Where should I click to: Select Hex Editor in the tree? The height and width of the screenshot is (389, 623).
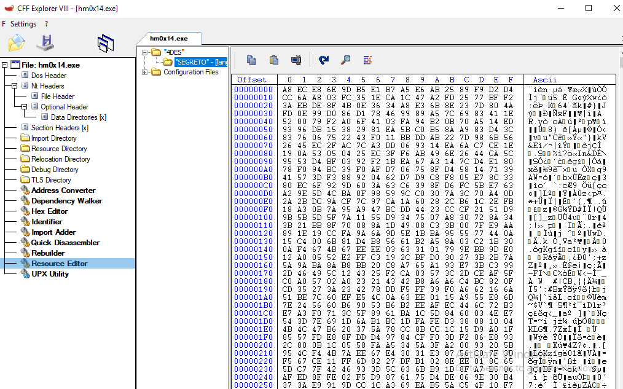(x=50, y=211)
